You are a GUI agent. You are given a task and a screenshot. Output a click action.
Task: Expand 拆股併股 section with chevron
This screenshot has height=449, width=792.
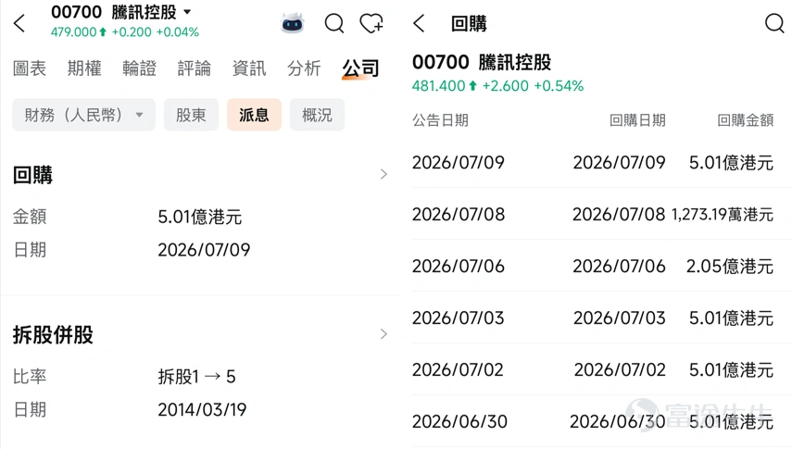click(x=383, y=334)
